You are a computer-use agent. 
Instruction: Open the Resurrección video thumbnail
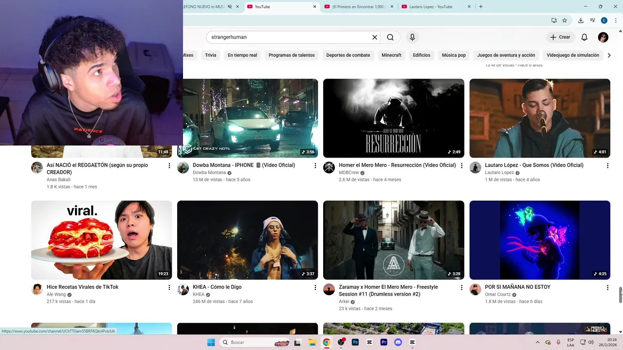(x=394, y=118)
